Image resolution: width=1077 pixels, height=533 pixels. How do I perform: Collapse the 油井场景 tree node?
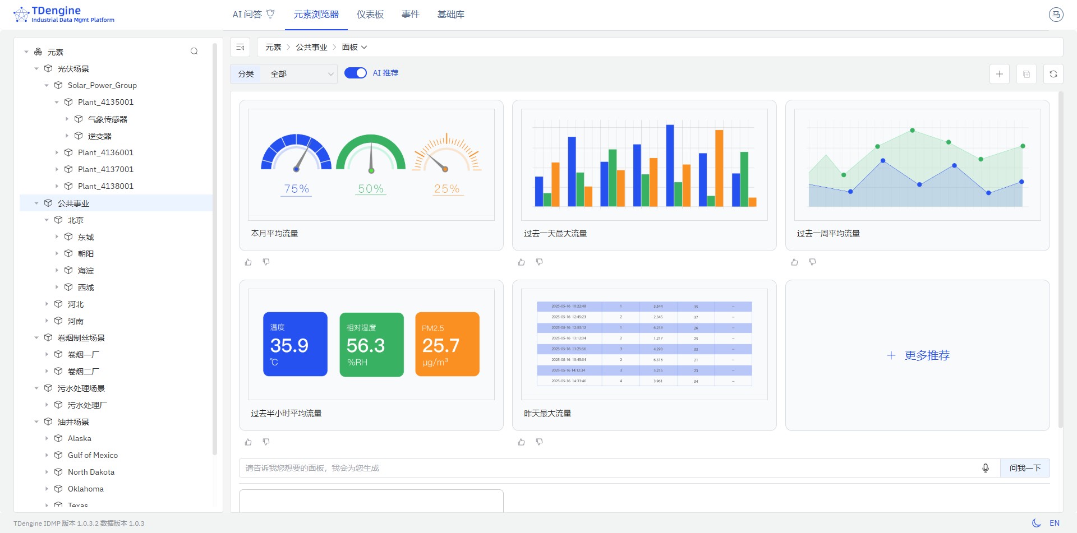coord(36,421)
